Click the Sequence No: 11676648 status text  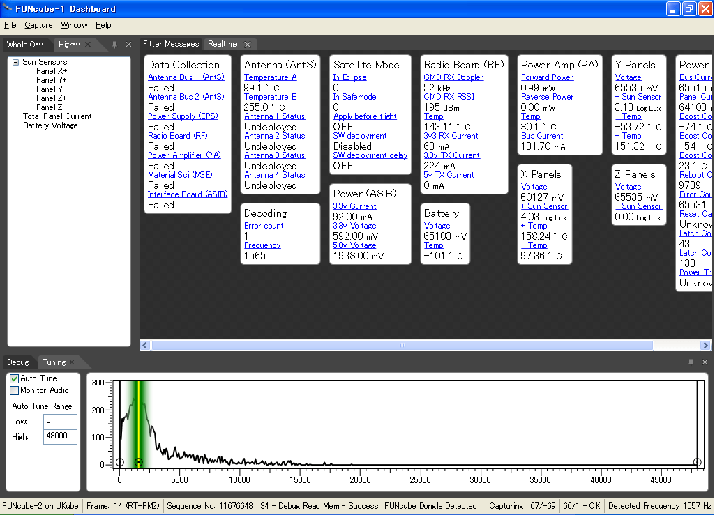pyautogui.click(x=210, y=506)
